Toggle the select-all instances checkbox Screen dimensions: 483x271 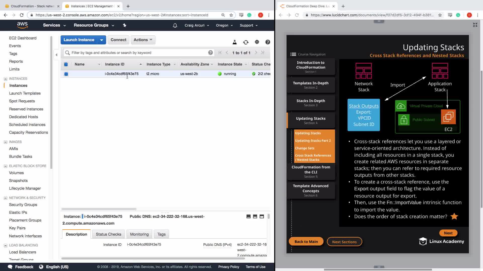click(66, 64)
